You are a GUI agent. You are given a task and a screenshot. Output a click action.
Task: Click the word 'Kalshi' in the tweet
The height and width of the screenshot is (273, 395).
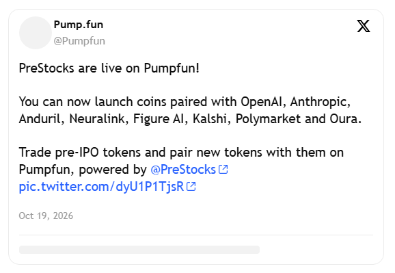[x=210, y=118]
